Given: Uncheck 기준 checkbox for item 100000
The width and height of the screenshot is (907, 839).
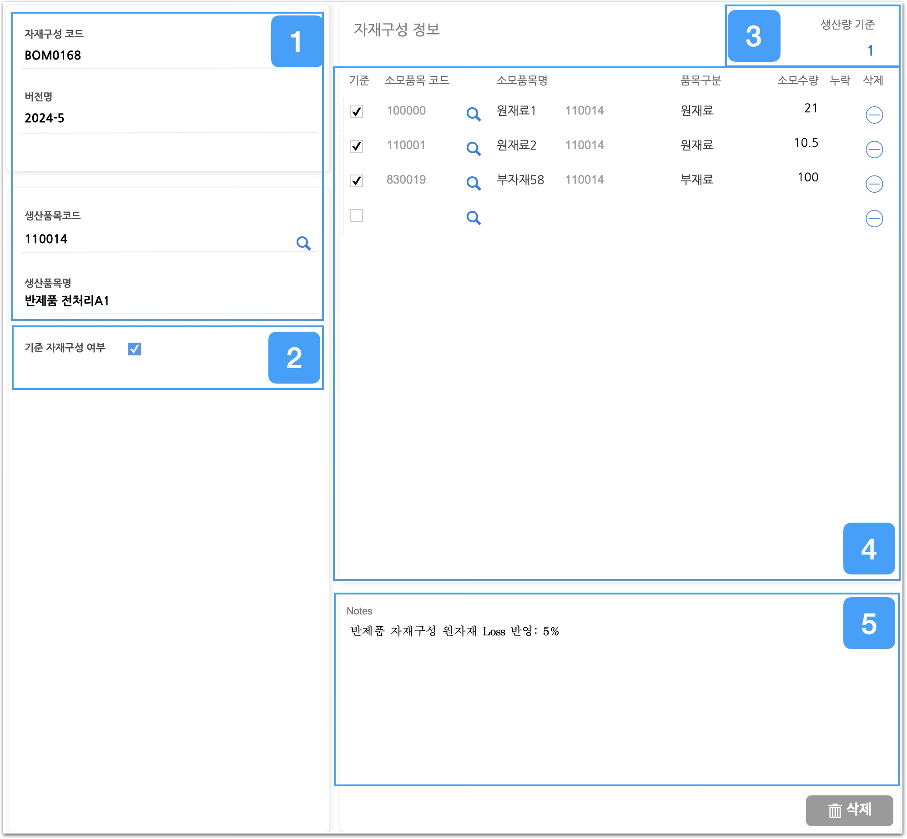Looking at the screenshot, I should (x=357, y=112).
